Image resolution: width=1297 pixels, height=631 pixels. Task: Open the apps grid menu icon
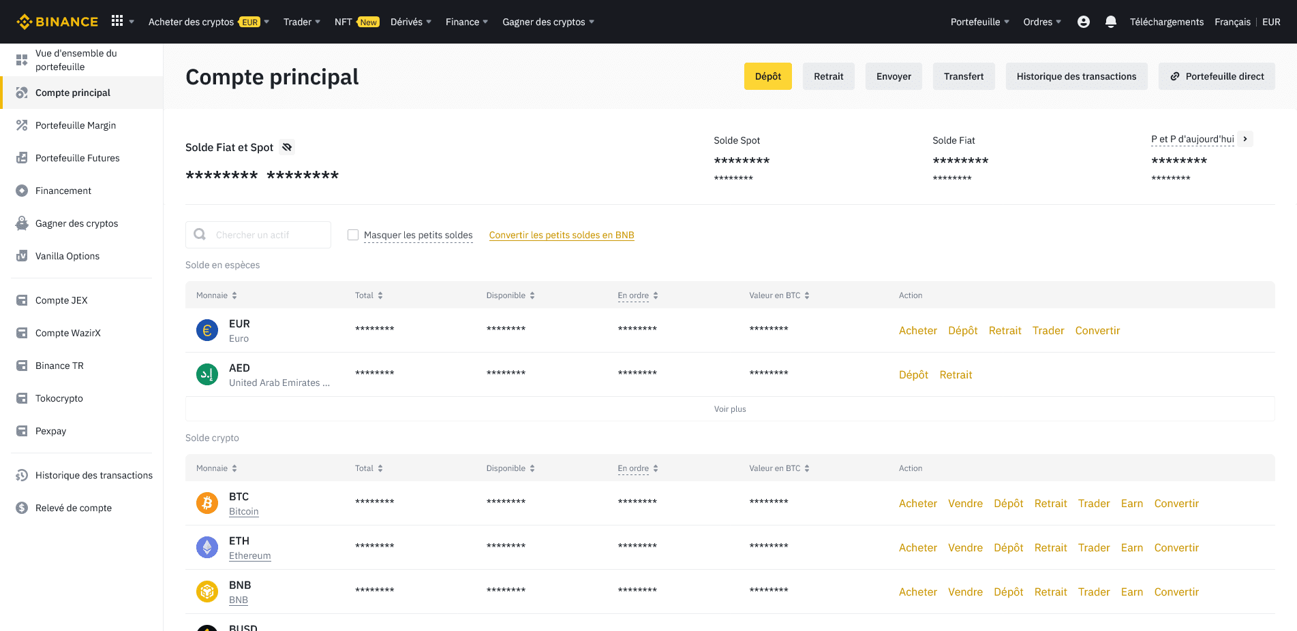pos(117,21)
